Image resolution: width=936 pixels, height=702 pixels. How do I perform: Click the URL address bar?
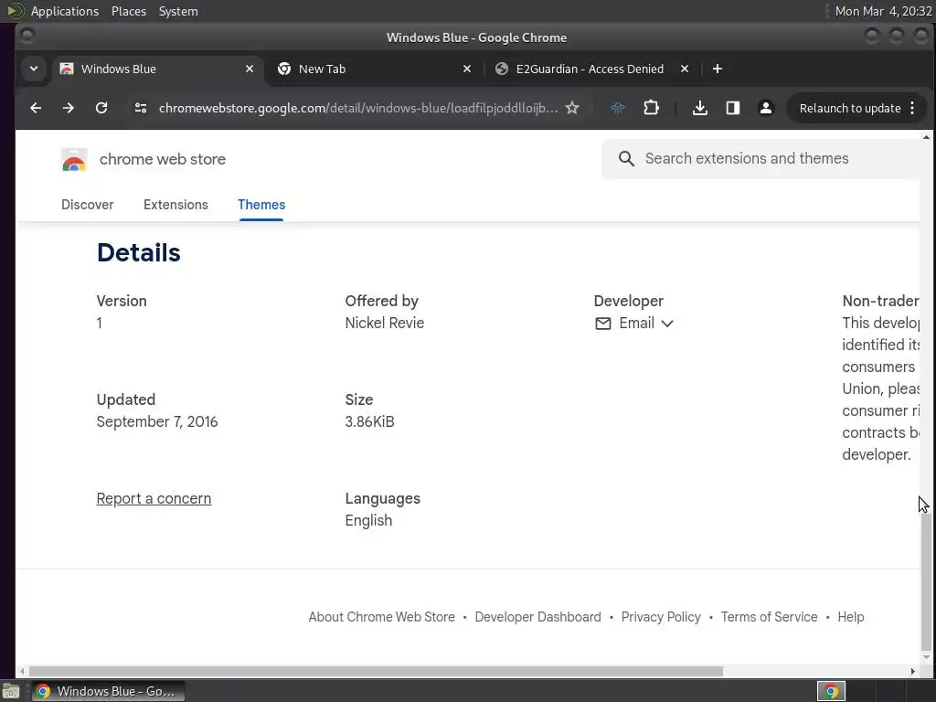pos(358,108)
